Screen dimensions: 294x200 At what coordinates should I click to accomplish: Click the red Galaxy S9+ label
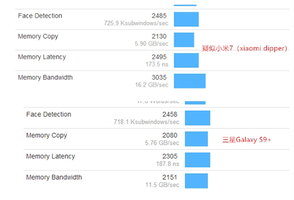[x=246, y=140]
